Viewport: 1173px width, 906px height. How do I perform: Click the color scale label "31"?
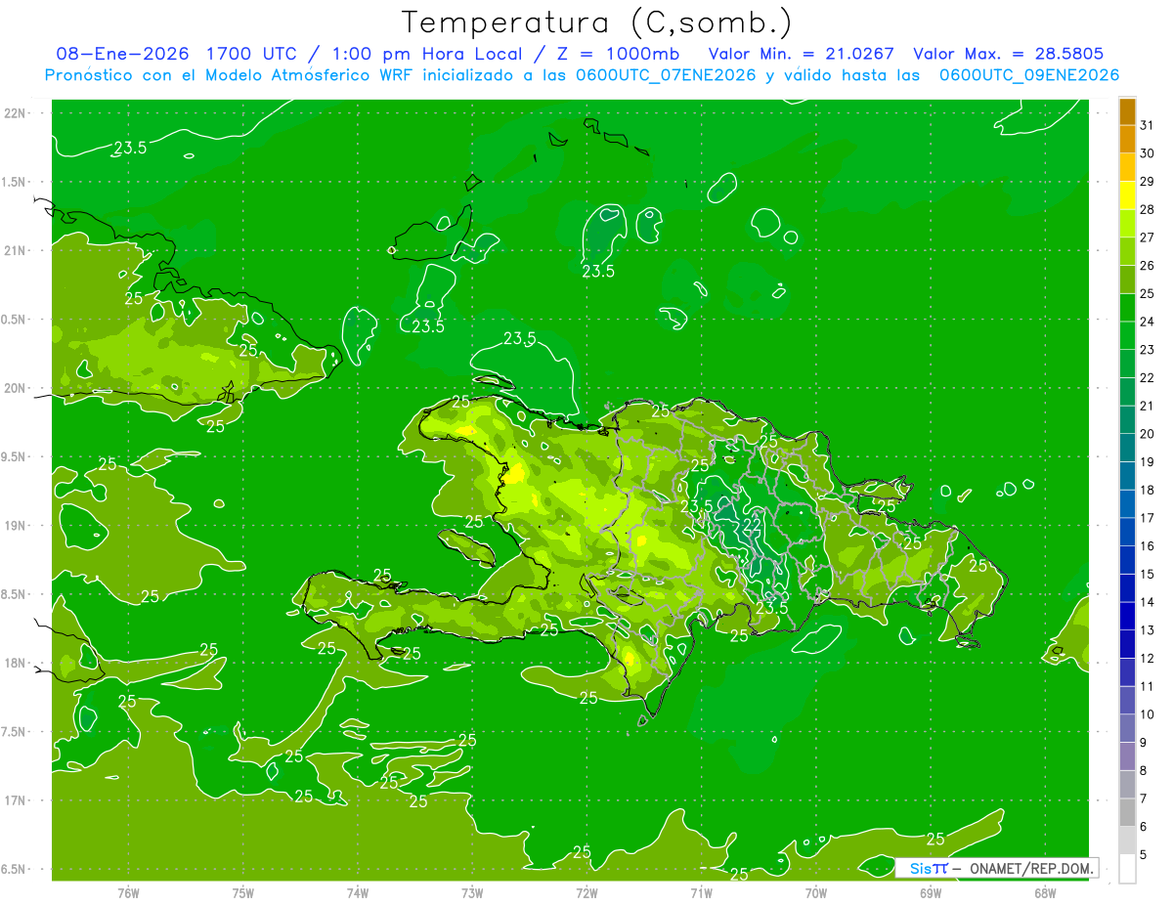coord(1147,125)
